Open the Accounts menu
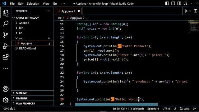The image size is (199, 112). click(x=6, y=89)
